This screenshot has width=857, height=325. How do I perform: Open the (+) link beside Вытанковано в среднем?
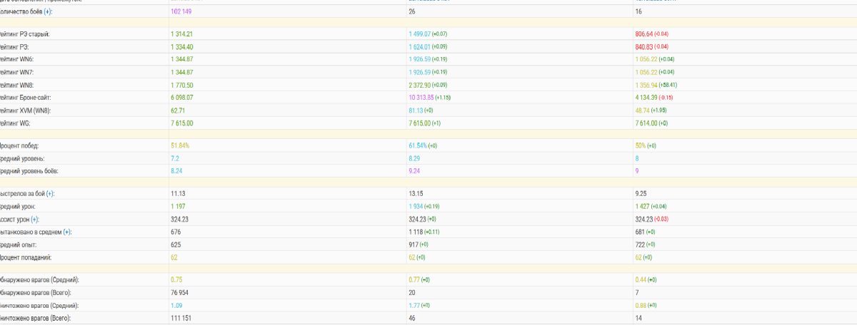click(66, 232)
